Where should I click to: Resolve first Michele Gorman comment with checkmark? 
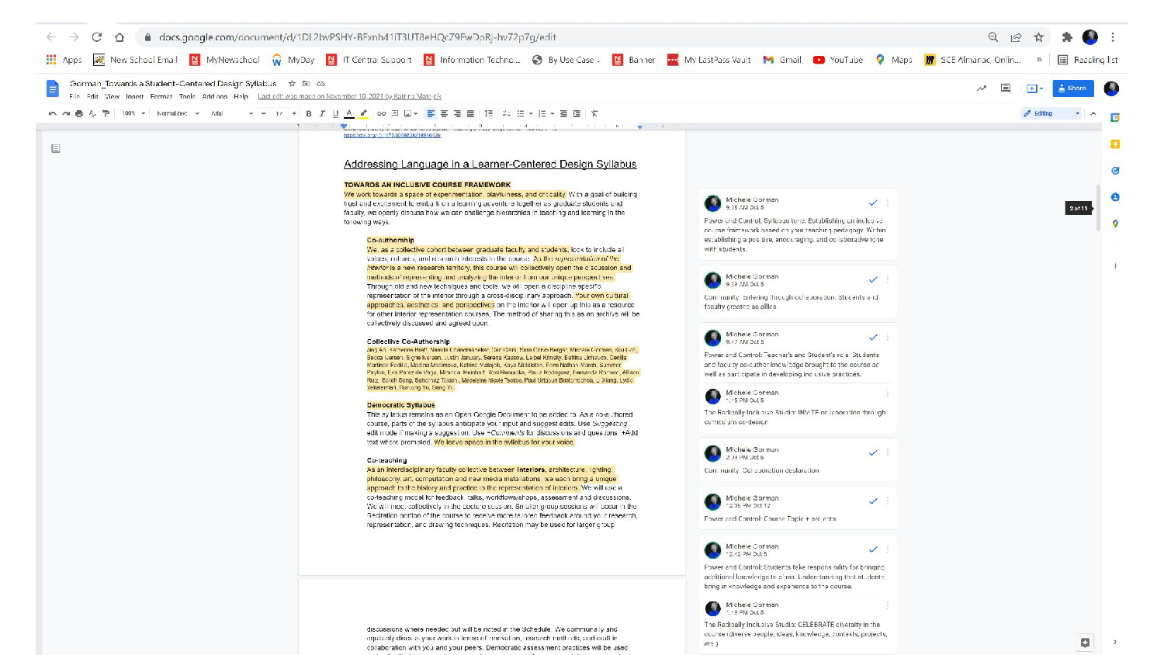[873, 203]
